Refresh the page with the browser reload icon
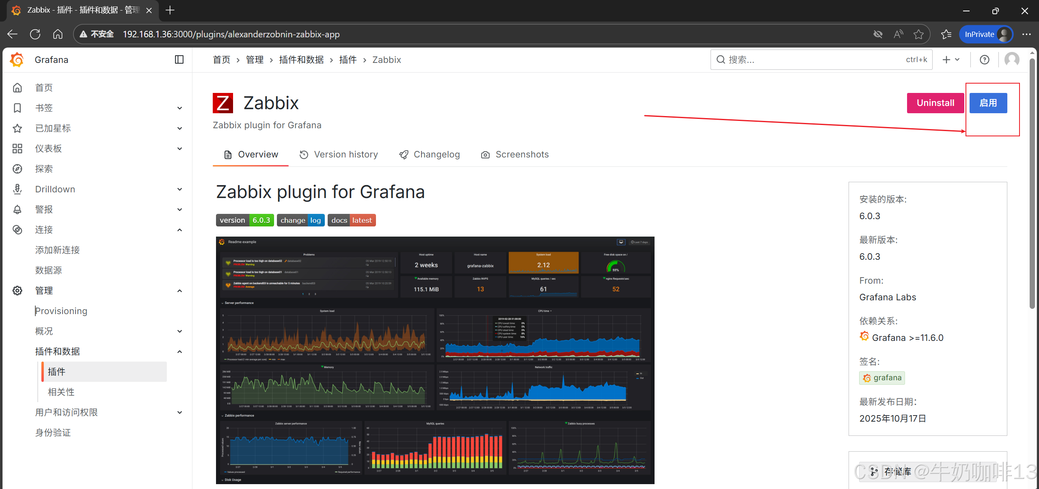The height and width of the screenshot is (489, 1039). [35, 34]
